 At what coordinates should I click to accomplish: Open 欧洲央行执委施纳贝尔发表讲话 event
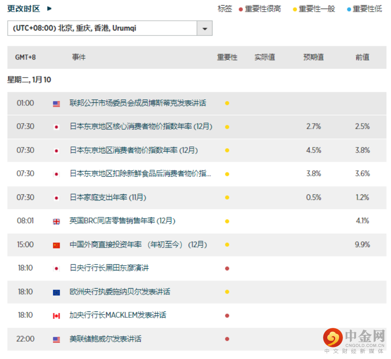120,292
